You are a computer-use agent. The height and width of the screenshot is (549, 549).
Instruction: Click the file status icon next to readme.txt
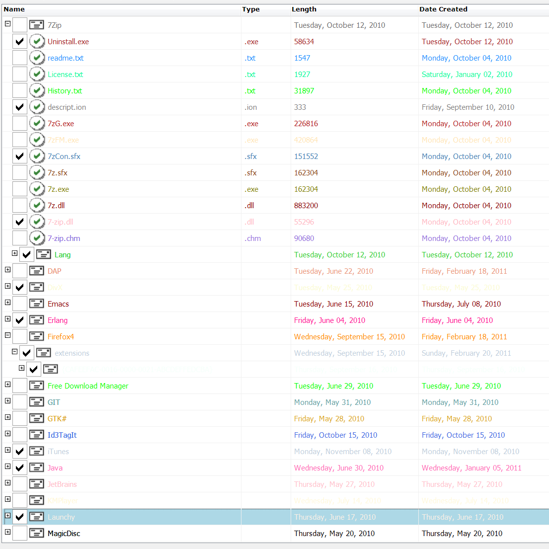(x=37, y=58)
